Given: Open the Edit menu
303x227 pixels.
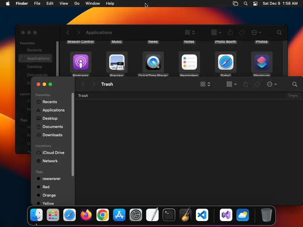Looking at the screenshot, I should pyautogui.click(x=50, y=4).
